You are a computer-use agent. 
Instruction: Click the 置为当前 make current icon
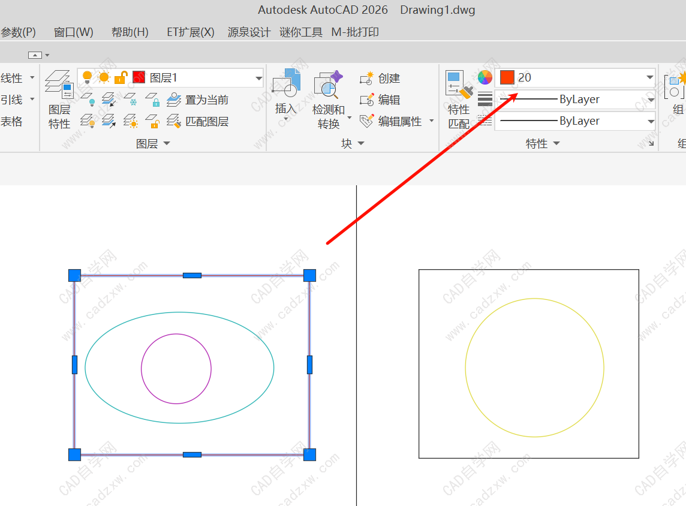(x=174, y=100)
